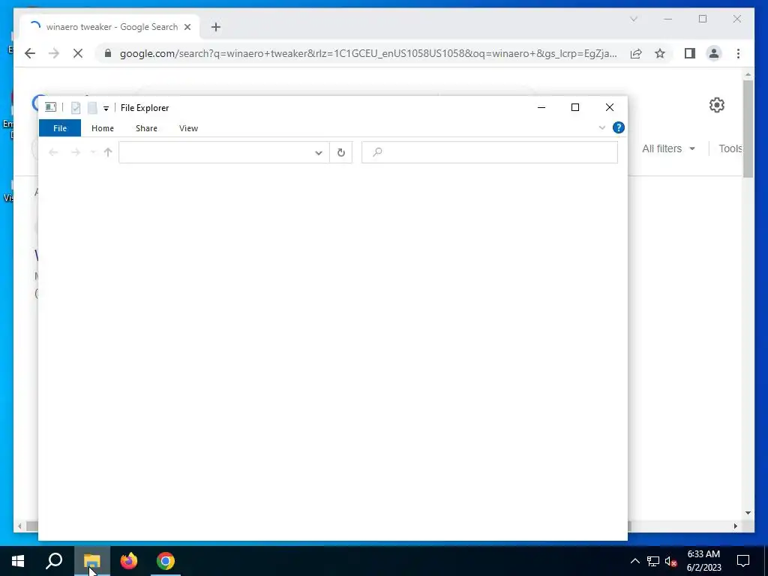Viewport: 768px width, 576px height.
Task: Open the Chrome three-dot menu
Action: [x=738, y=53]
